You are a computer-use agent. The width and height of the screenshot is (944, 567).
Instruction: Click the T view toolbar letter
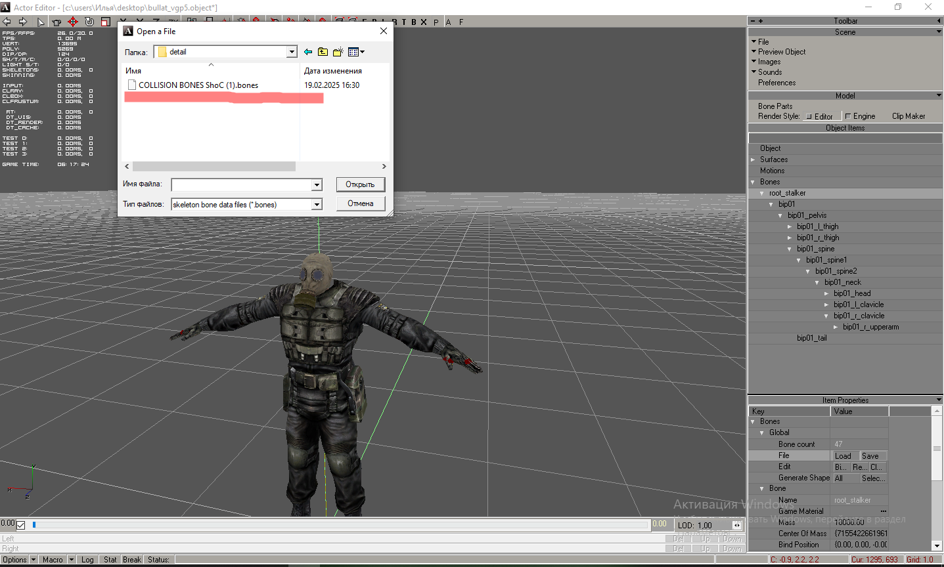(x=404, y=22)
